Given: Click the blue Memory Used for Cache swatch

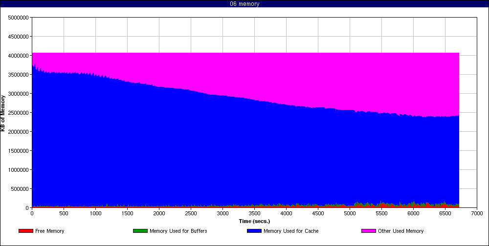Looking at the screenshot, I should [254, 231].
